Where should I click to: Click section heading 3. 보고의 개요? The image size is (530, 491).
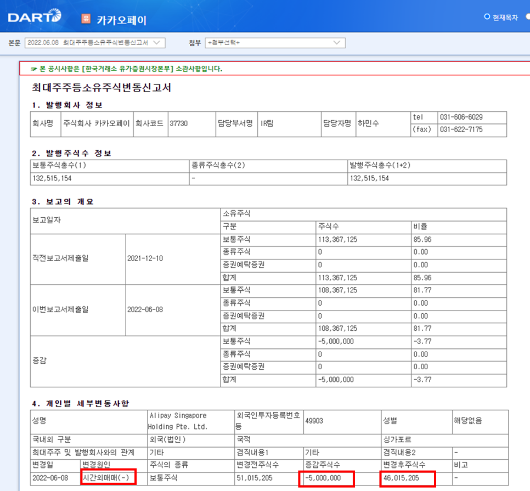(63, 202)
